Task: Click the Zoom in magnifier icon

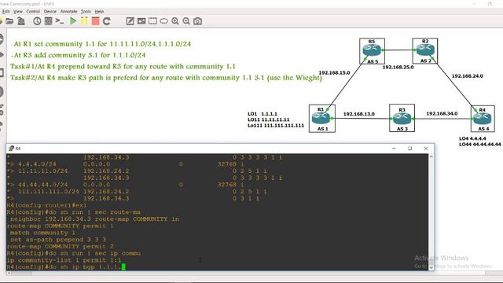Action: coord(175,21)
